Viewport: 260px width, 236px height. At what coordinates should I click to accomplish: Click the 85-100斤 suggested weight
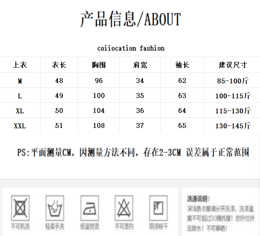tap(233, 81)
